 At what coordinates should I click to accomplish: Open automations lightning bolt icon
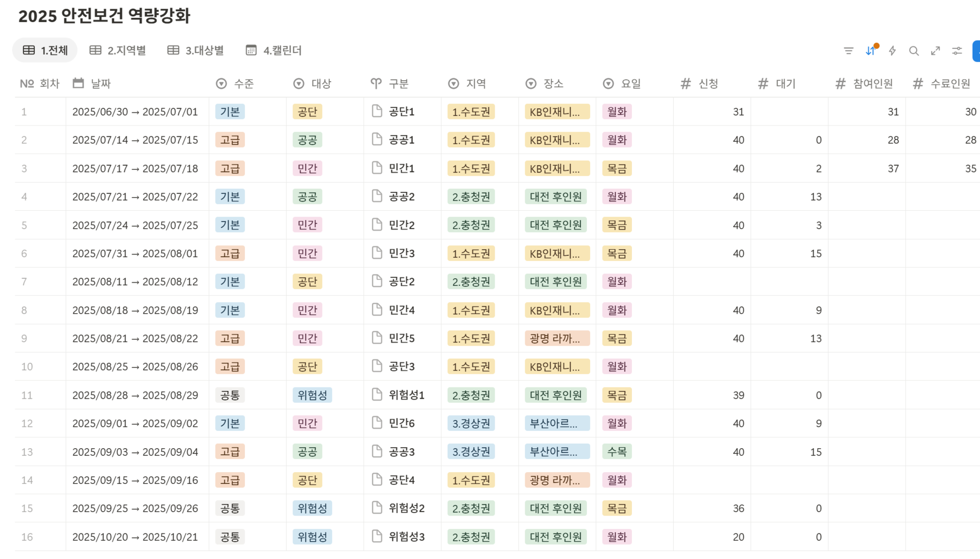(x=892, y=51)
